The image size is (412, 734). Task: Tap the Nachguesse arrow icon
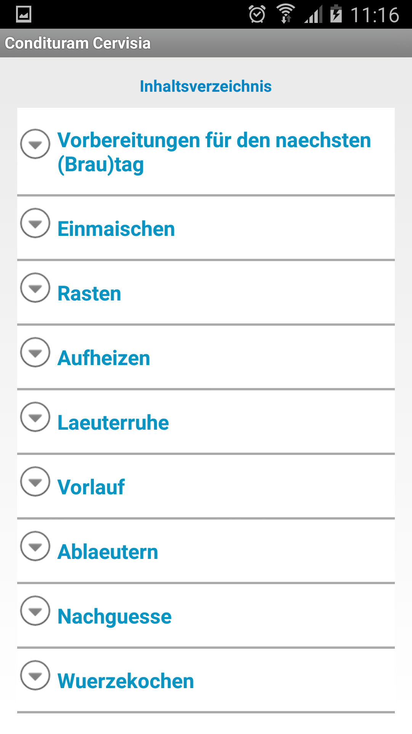35,611
